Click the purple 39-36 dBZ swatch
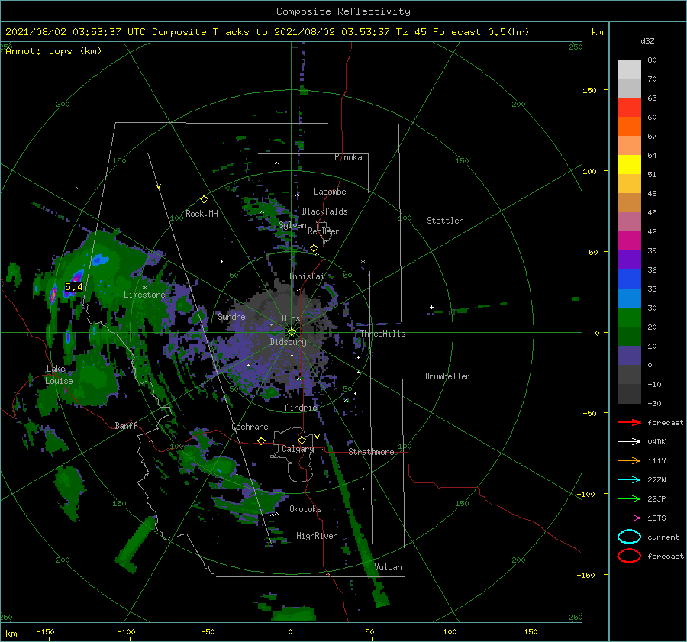 [629, 260]
